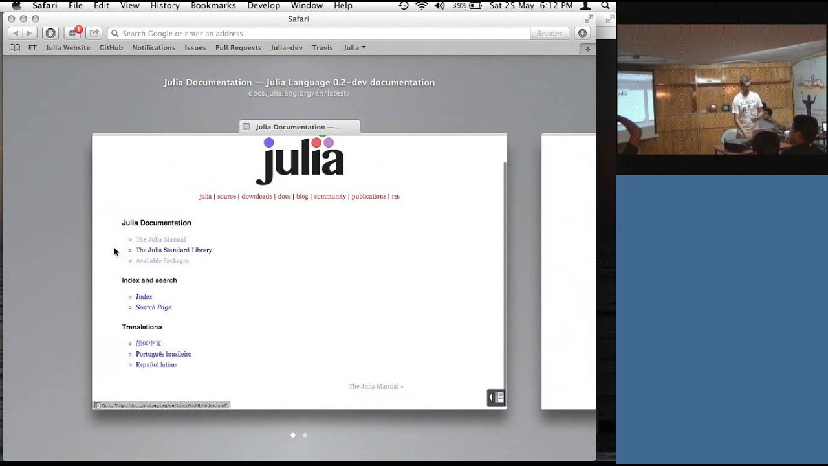This screenshot has width=828, height=466.
Task: Open the History menu
Action: tap(165, 5)
